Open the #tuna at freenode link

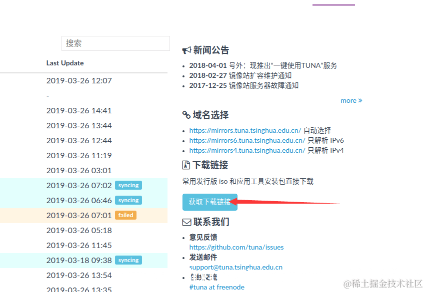(x=217, y=287)
